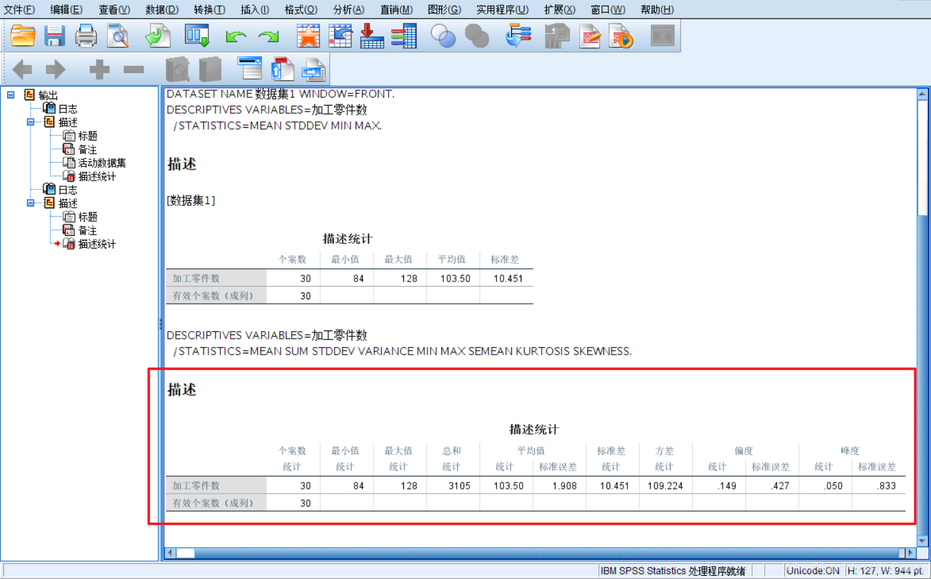Open the 帮助(H) menu
This screenshot has width=931, height=579.
[657, 10]
